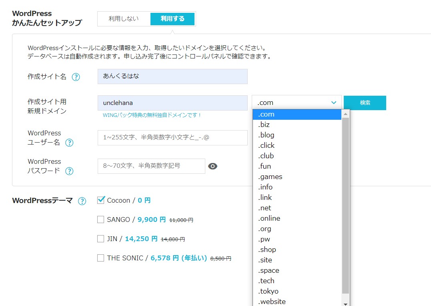Check the JIN theme checkbox
The image size is (431, 306).
point(100,239)
